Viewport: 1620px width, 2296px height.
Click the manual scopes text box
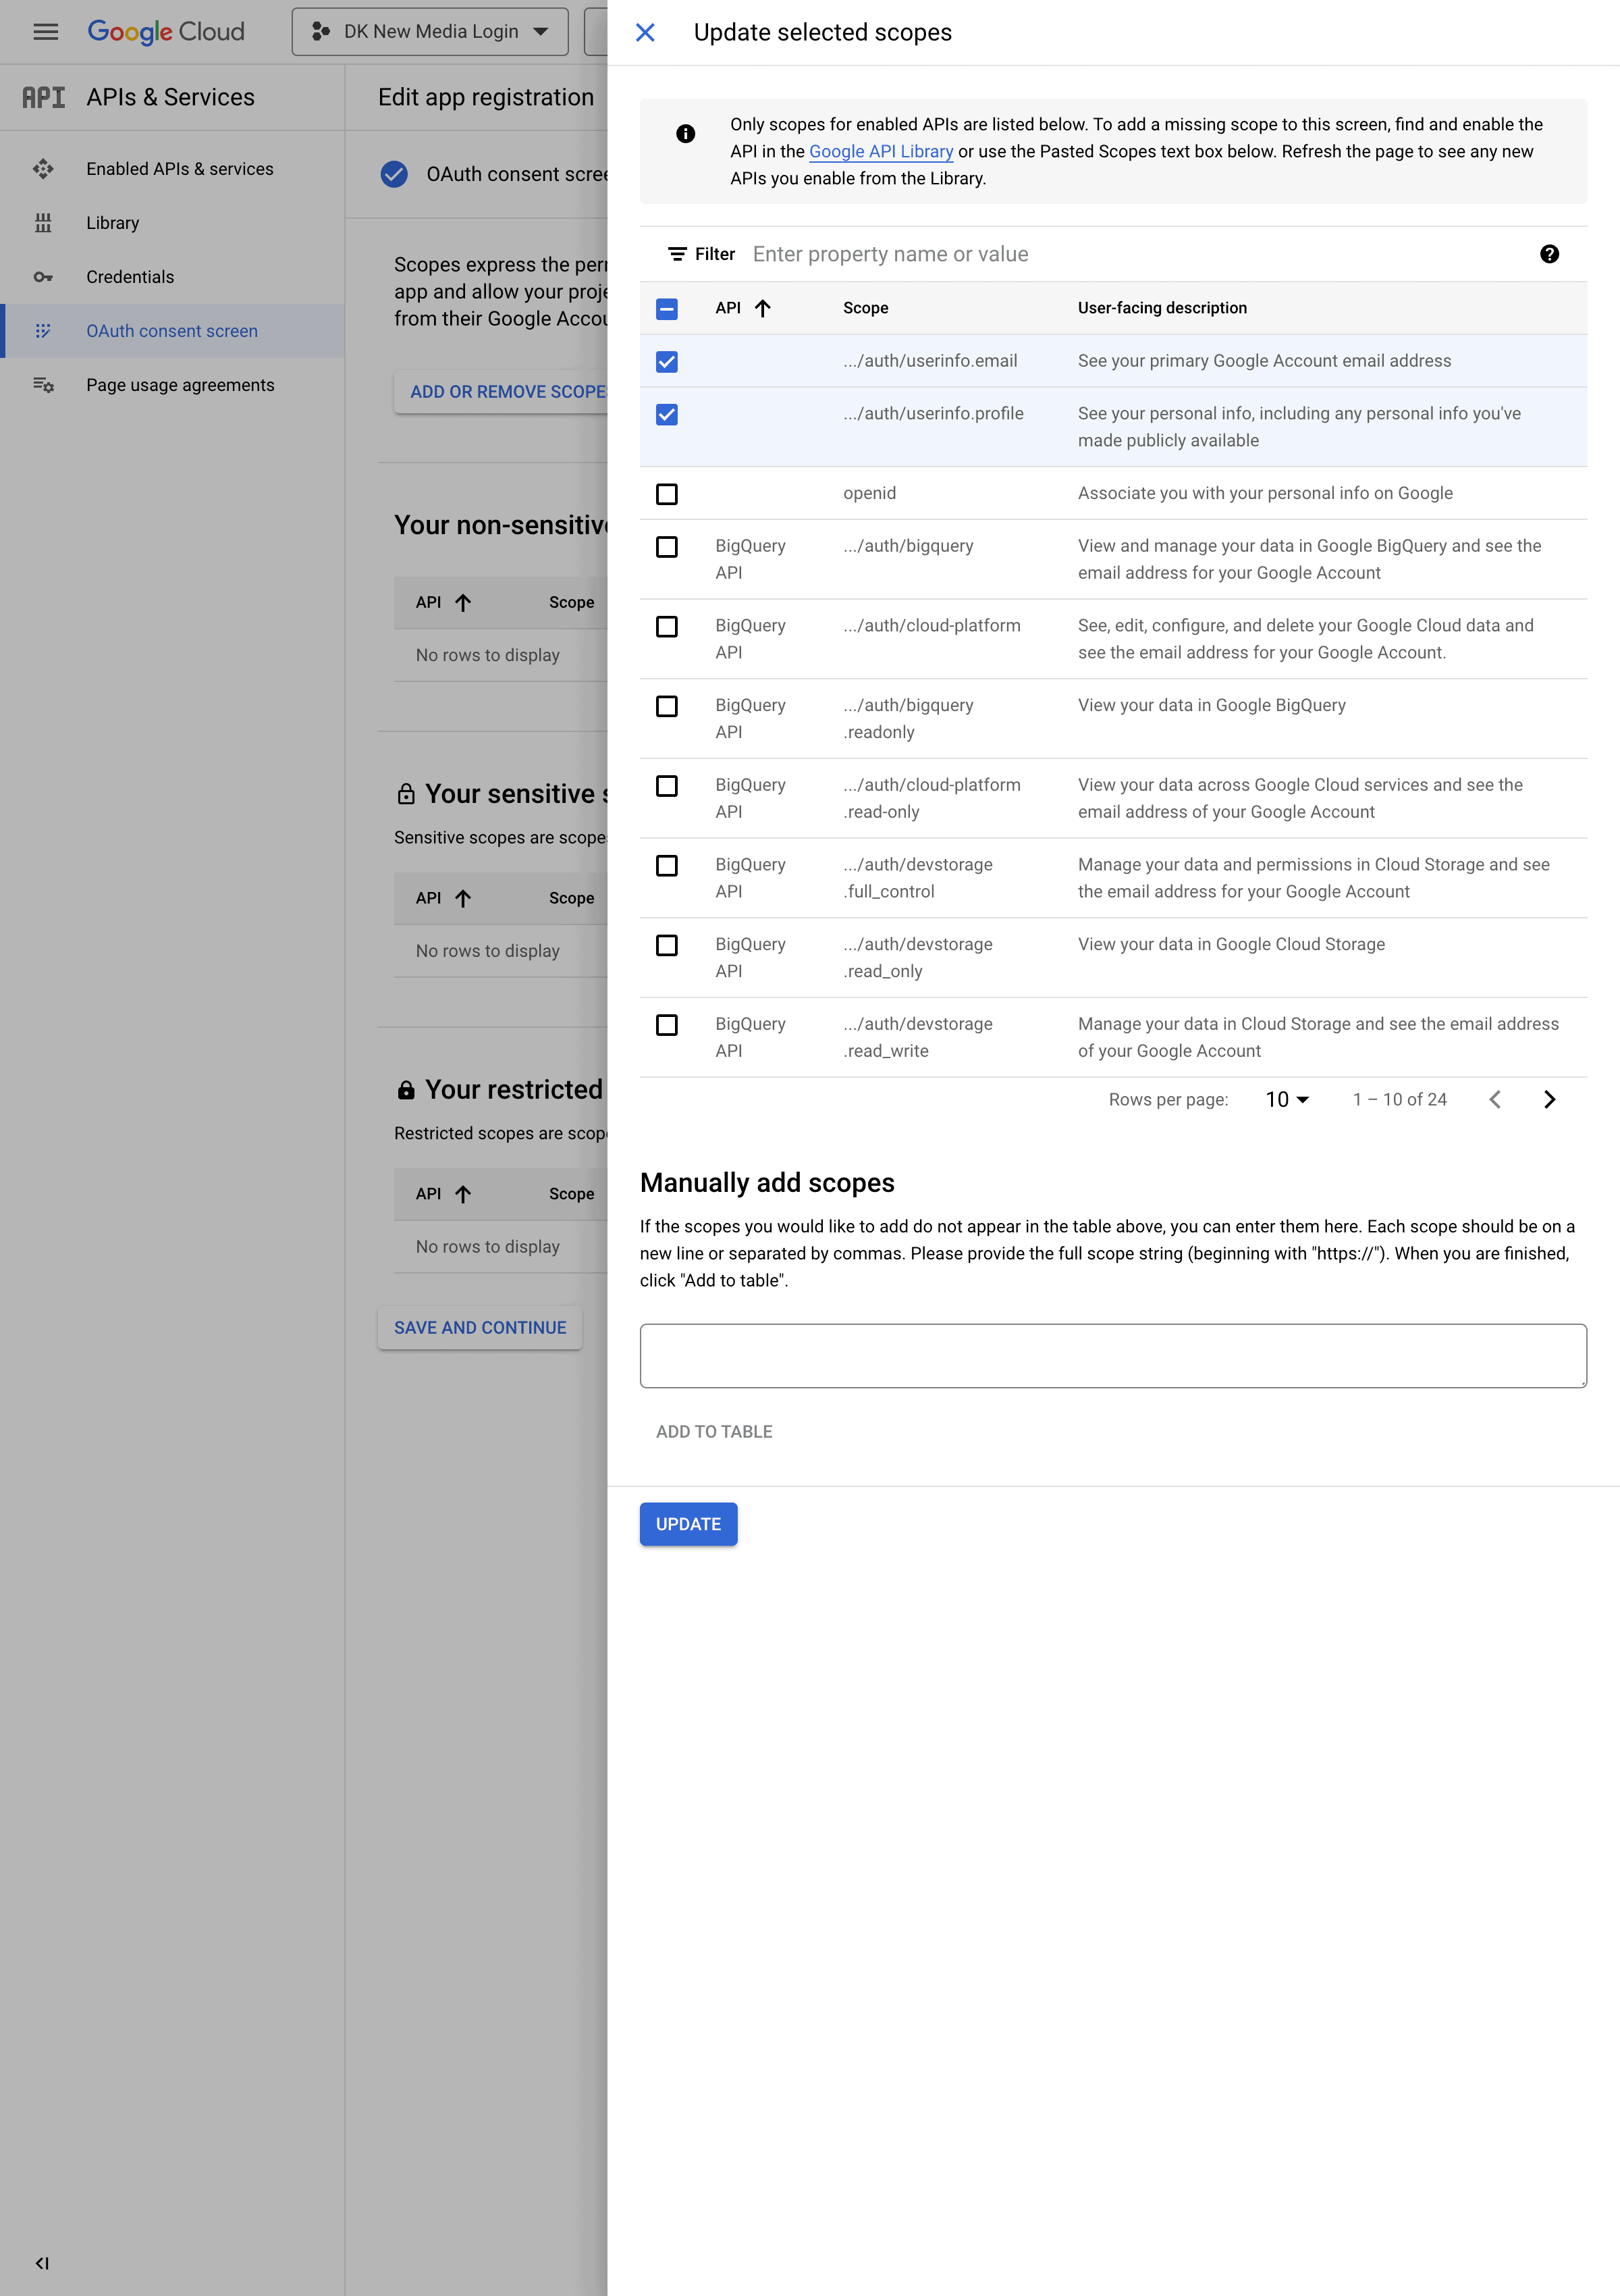coord(1112,1355)
